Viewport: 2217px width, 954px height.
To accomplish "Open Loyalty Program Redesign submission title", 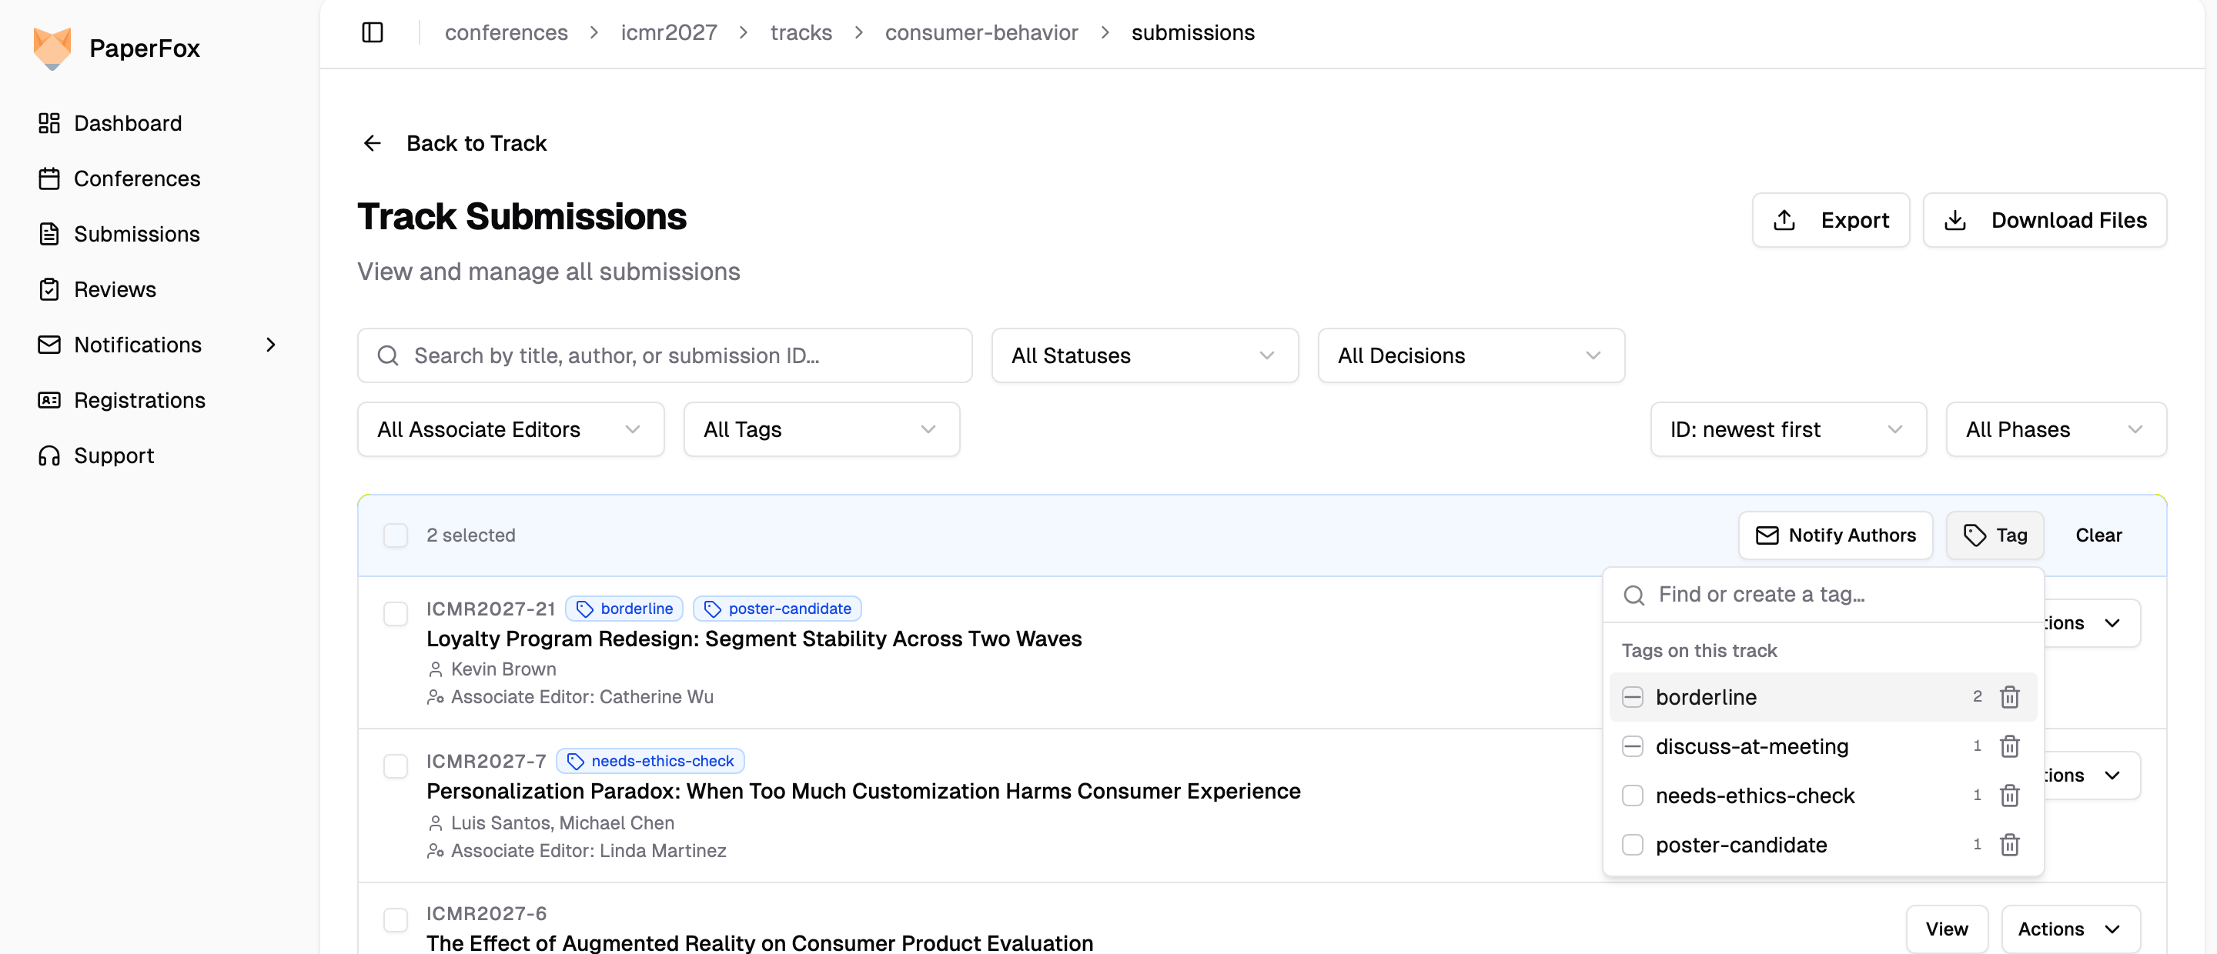I will coord(754,639).
